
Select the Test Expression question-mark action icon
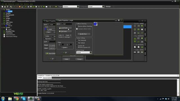tap(135, 33)
